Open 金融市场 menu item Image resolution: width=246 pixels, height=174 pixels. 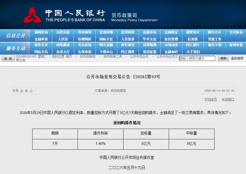point(150,32)
